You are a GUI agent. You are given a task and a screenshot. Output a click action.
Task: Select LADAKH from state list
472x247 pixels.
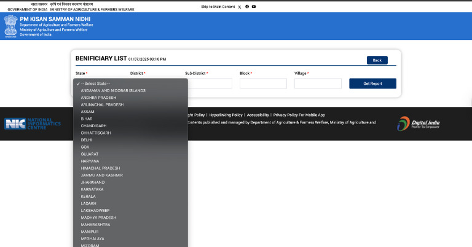[130, 203]
